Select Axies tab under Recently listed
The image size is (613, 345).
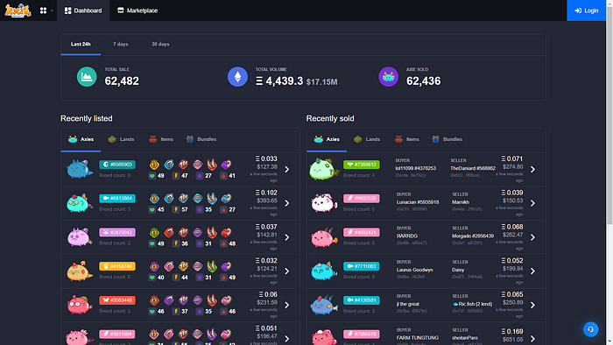81,139
